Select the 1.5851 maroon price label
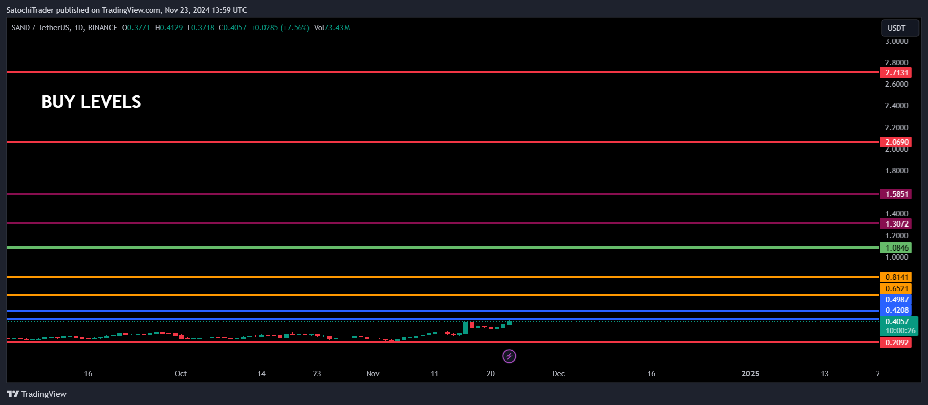This screenshot has width=928, height=405. tap(896, 194)
